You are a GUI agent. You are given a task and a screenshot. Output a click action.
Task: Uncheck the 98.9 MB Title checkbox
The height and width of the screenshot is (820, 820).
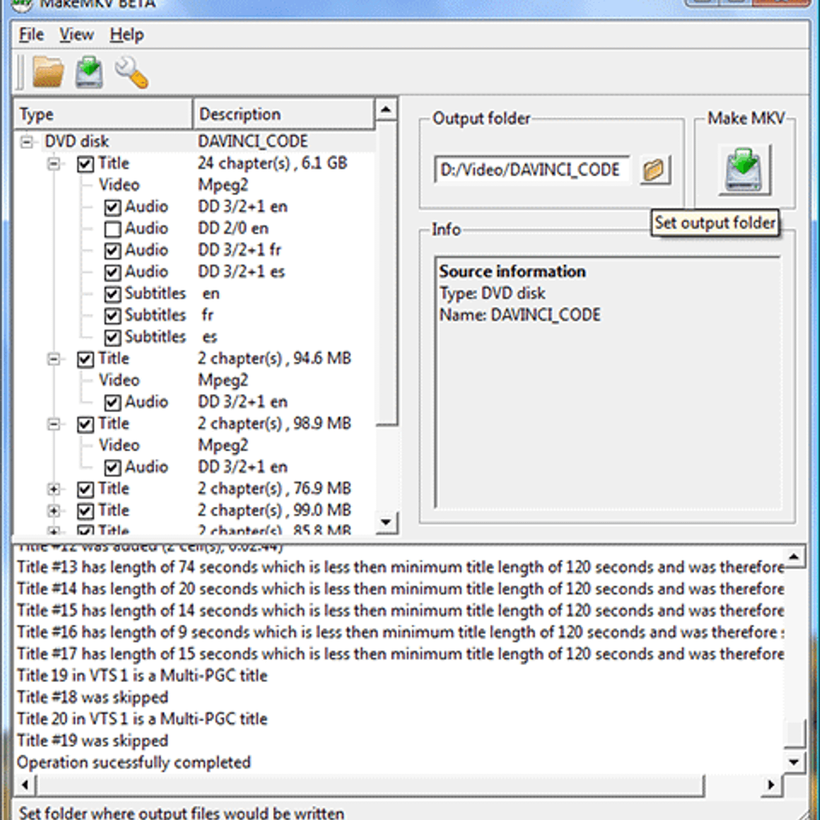coord(86,424)
